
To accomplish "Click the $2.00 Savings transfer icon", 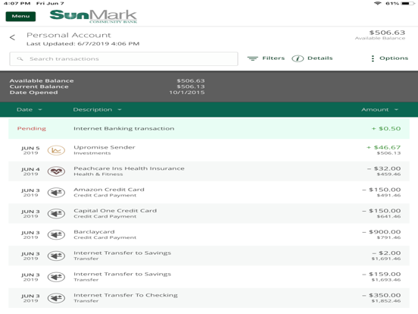I will [56, 256].
